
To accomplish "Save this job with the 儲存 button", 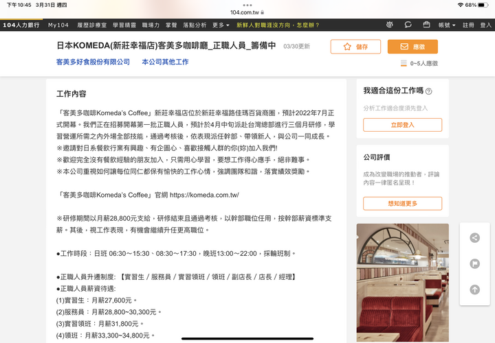I will 355,47.
